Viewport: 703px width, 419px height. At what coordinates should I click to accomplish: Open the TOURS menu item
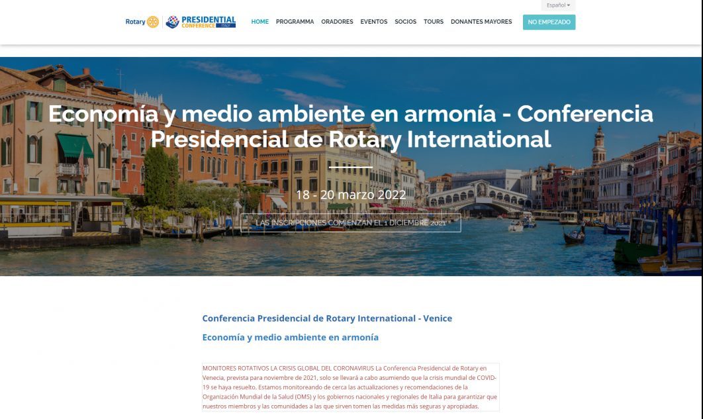434,22
